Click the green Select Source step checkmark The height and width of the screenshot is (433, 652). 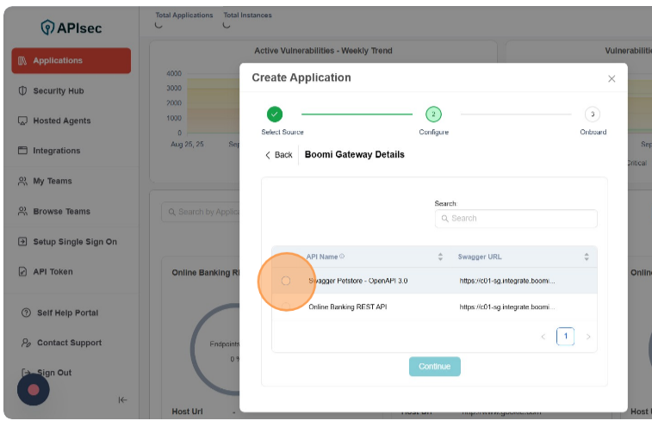click(x=274, y=114)
